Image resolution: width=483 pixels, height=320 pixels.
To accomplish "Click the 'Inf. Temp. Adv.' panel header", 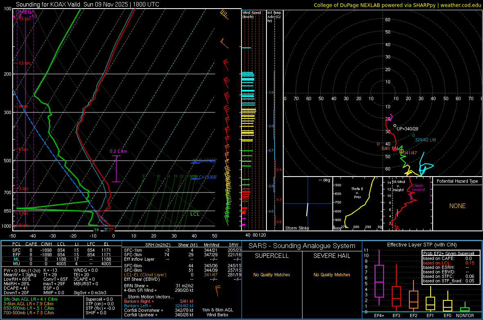I will click(274, 17).
